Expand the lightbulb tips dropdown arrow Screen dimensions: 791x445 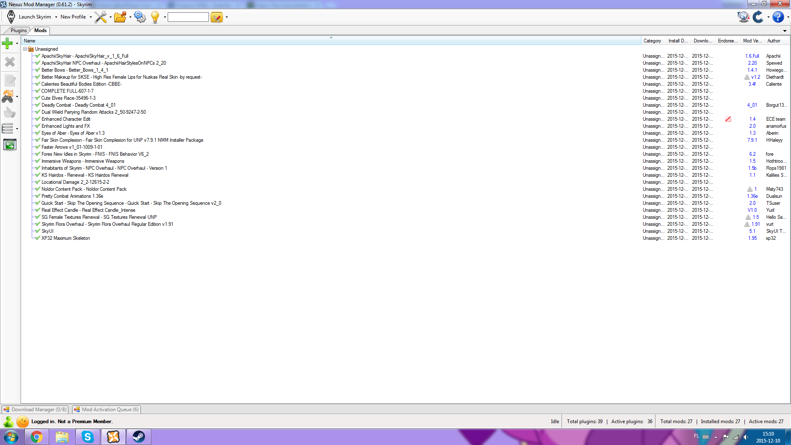pyautogui.click(x=165, y=17)
